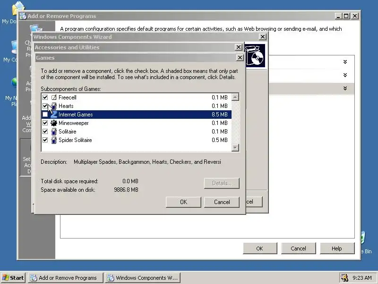Viewport: 378px width, 284px height.
Task: Uncheck the Hearts checkbox
Action: [45, 106]
